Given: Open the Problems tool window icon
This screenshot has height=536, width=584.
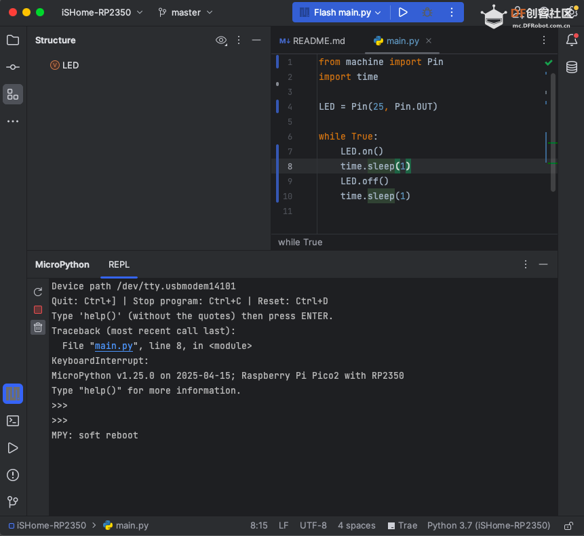Looking at the screenshot, I should pos(13,475).
